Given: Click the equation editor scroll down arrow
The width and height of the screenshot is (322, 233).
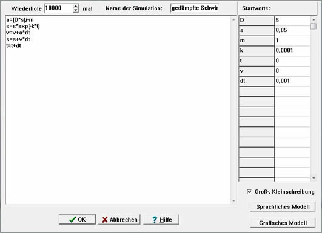Looking at the screenshot, I should [x=233, y=201].
